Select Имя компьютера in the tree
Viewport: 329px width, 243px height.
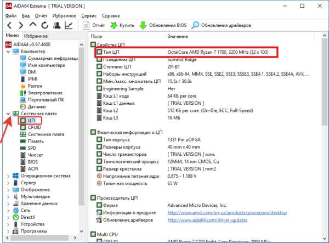tap(42, 65)
